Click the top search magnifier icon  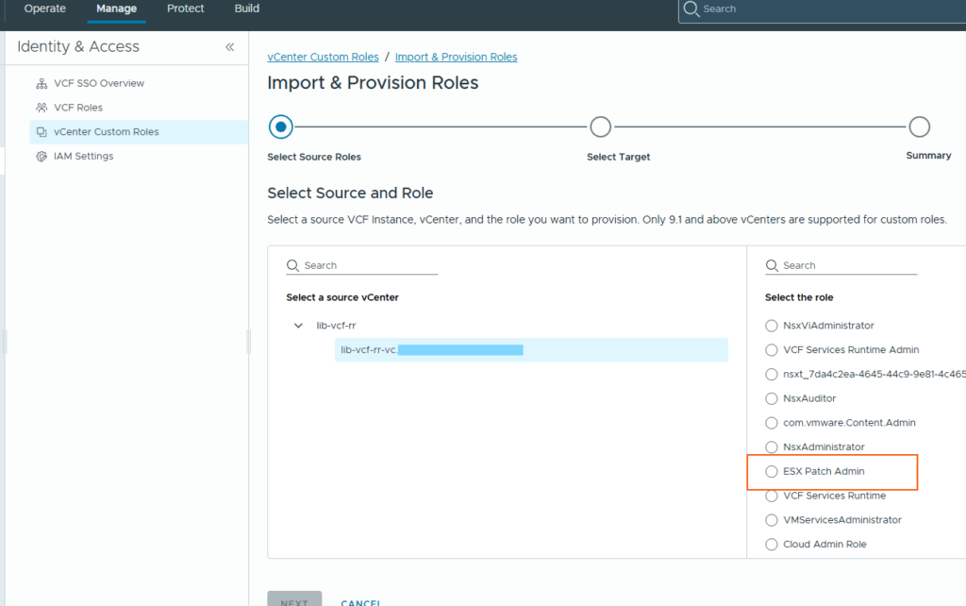coord(691,8)
